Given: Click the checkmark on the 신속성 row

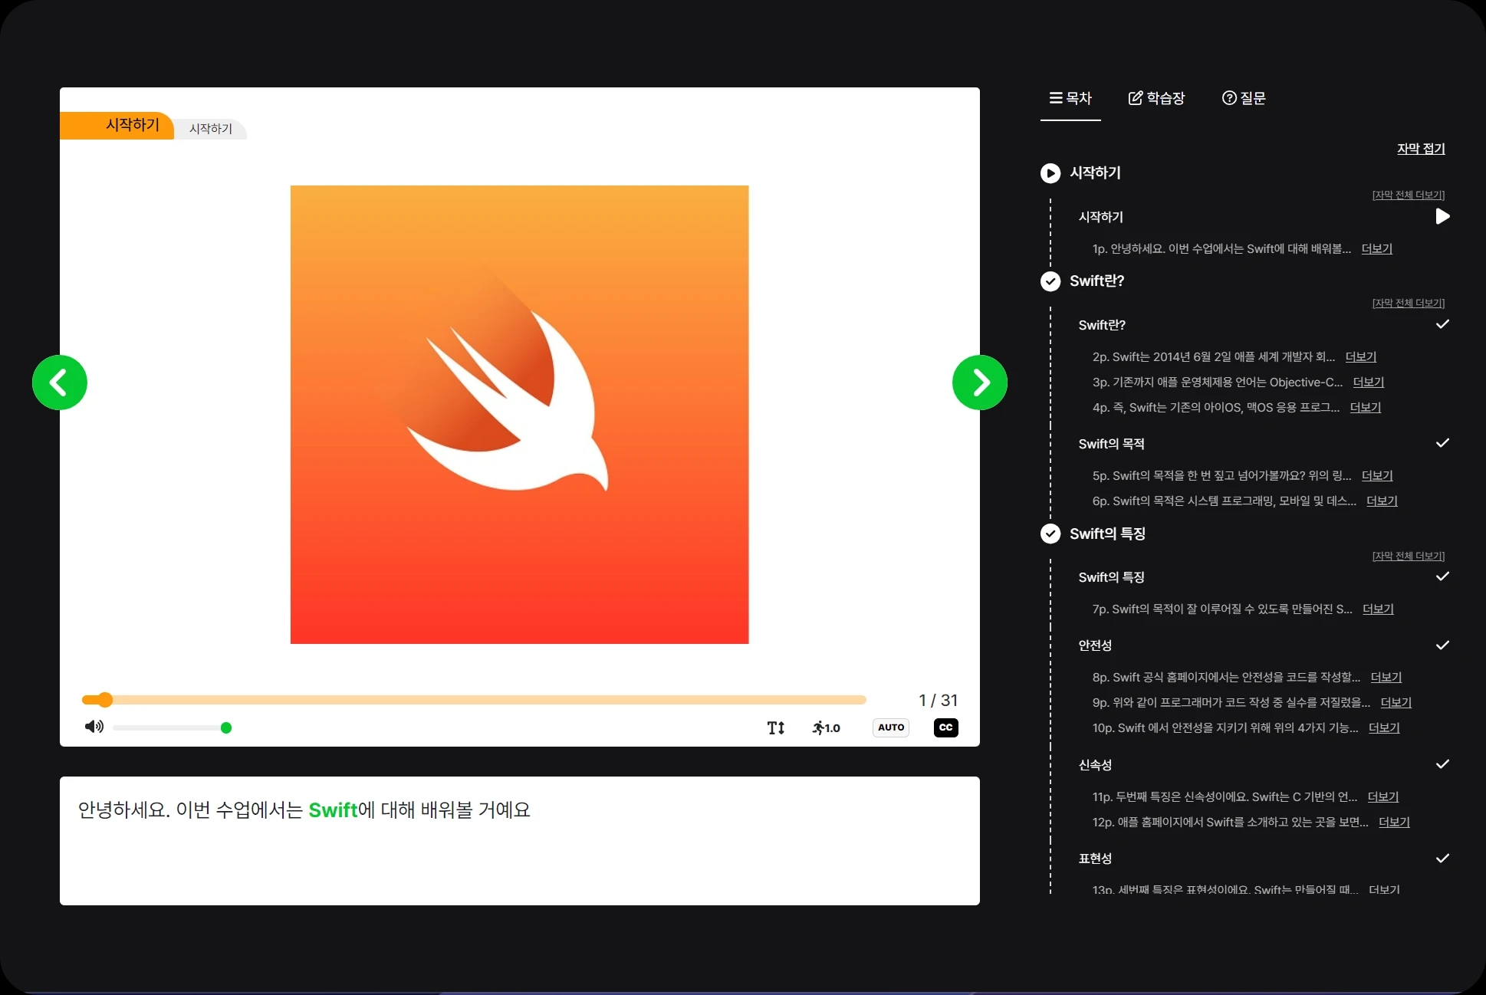Looking at the screenshot, I should [1442, 764].
